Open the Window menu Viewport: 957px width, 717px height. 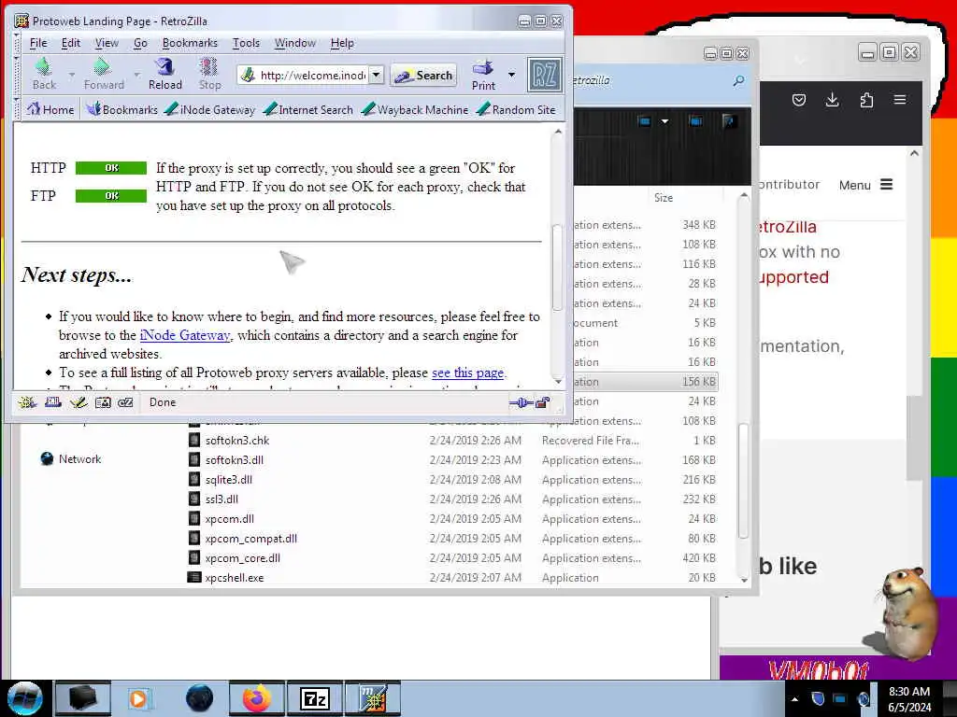[x=294, y=43]
